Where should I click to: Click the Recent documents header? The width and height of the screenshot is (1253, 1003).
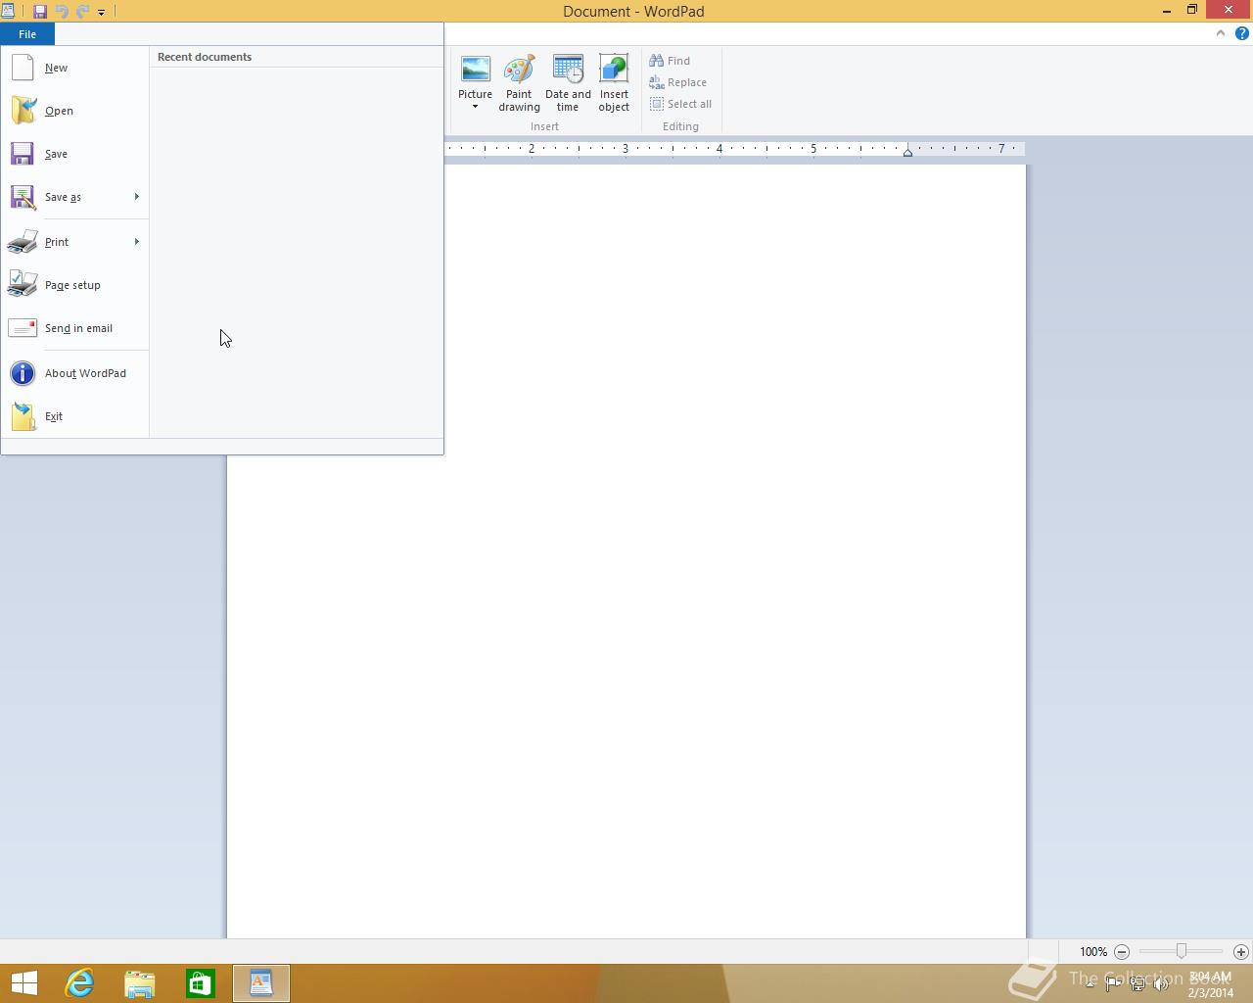tap(205, 57)
